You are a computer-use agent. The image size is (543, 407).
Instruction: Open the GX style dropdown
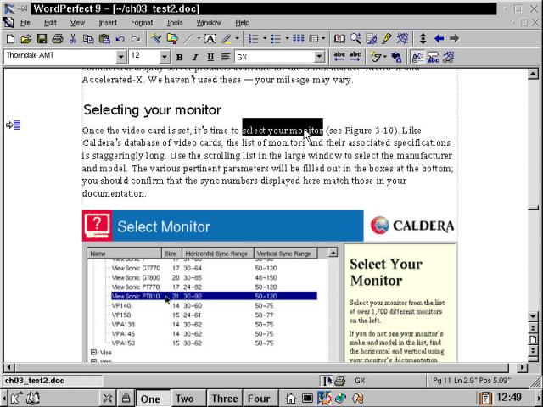[320, 57]
